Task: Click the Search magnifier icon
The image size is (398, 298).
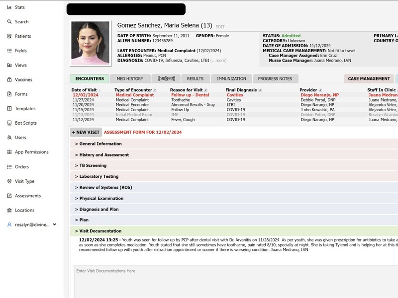Action: tap(9, 22)
